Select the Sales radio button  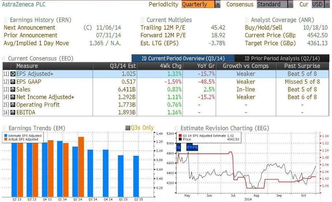point(13,89)
